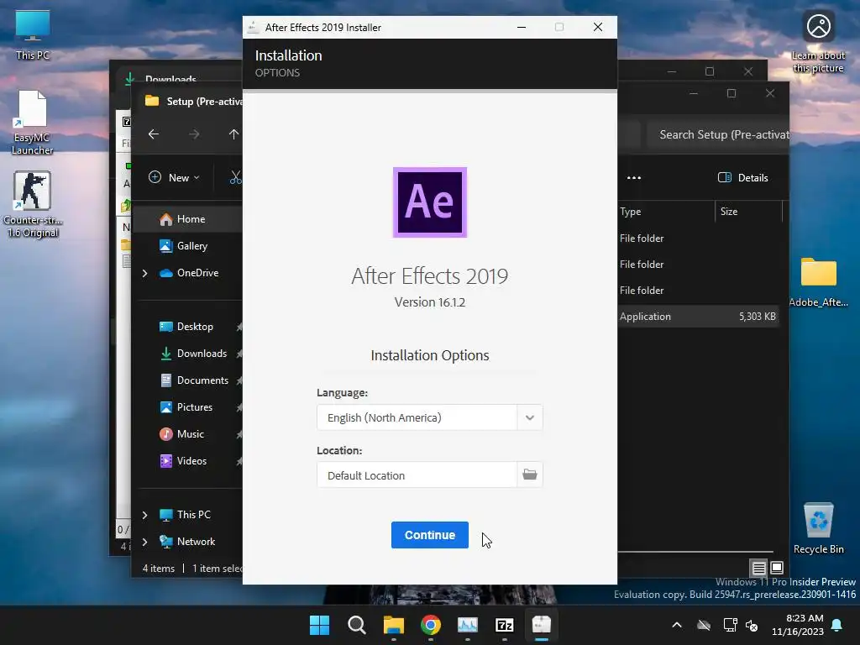Show hidden tray icons chevron

[677, 625]
